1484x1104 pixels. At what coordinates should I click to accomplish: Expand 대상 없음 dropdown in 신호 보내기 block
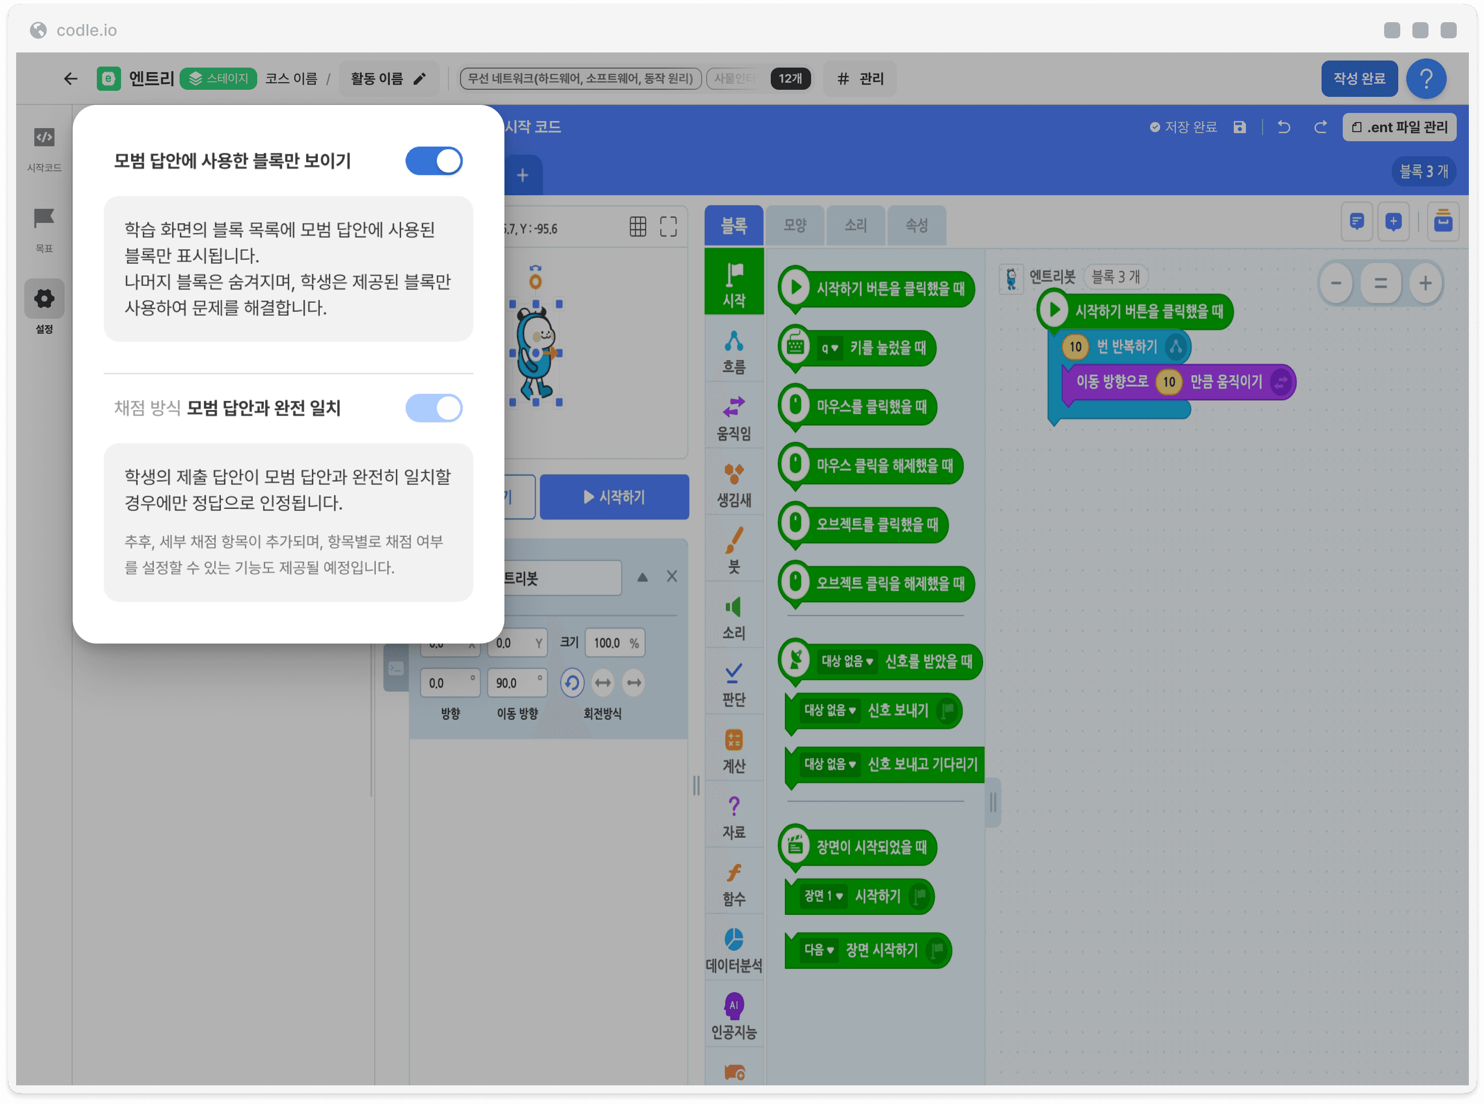point(829,710)
